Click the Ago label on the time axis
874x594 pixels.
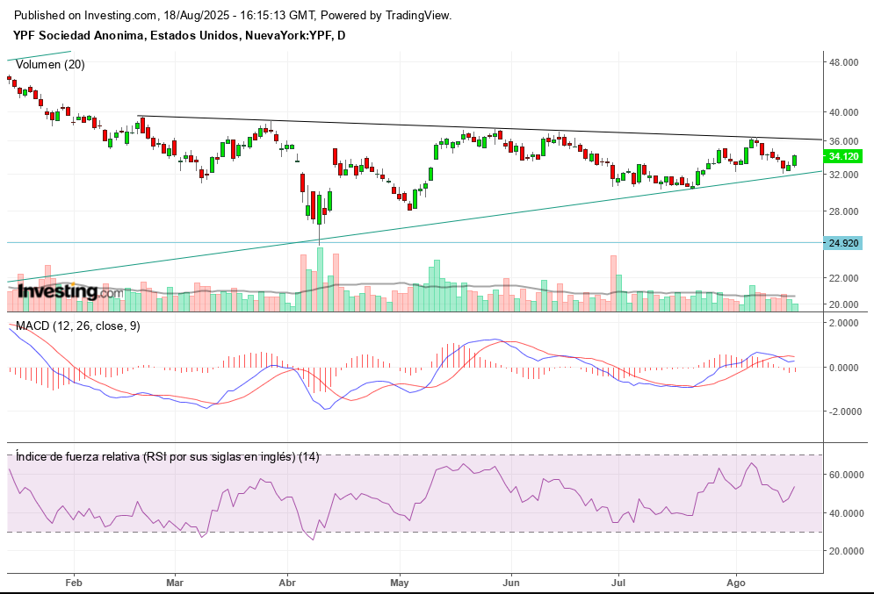point(736,582)
